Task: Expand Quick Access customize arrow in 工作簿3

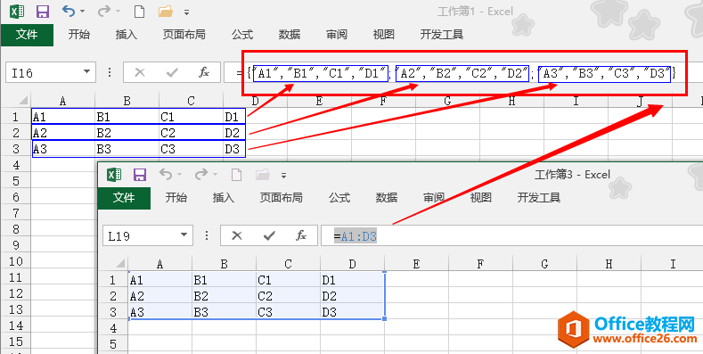Action: point(283,176)
